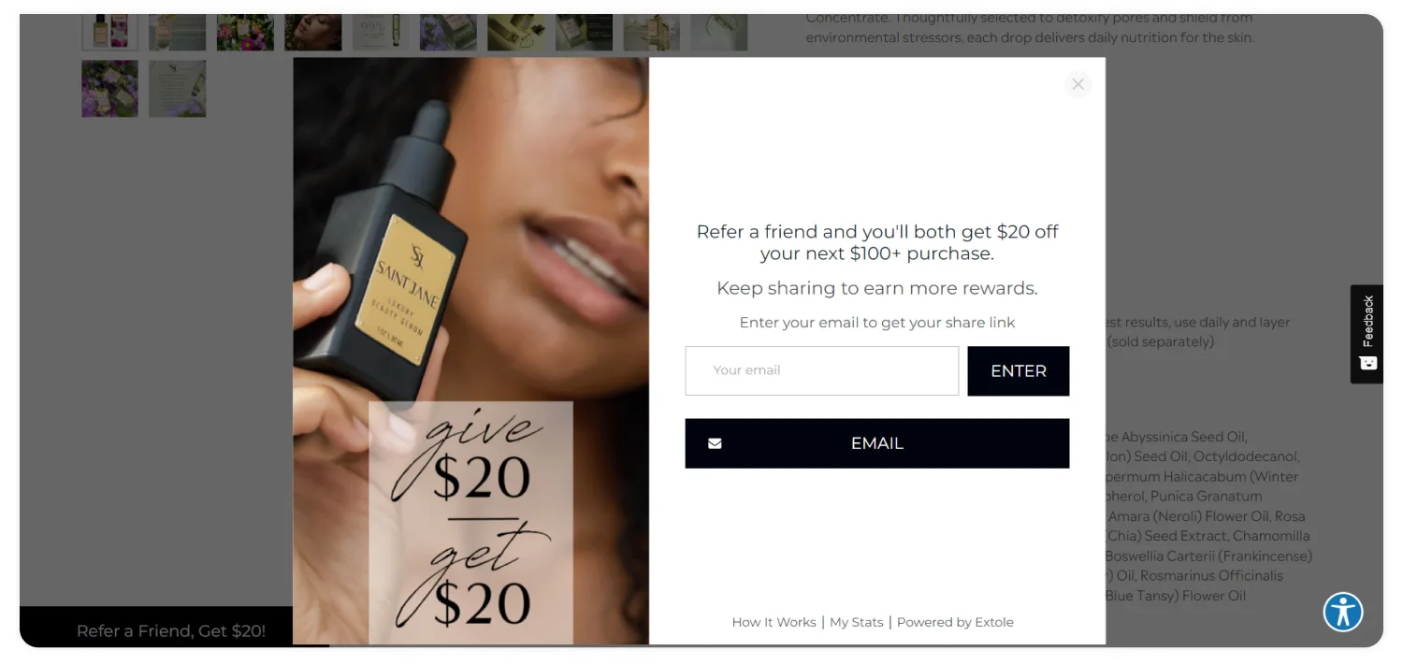Open the My Stats link
Image resolution: width=1403 pixels, height=665 pixels.
click(x=856, y=622)
